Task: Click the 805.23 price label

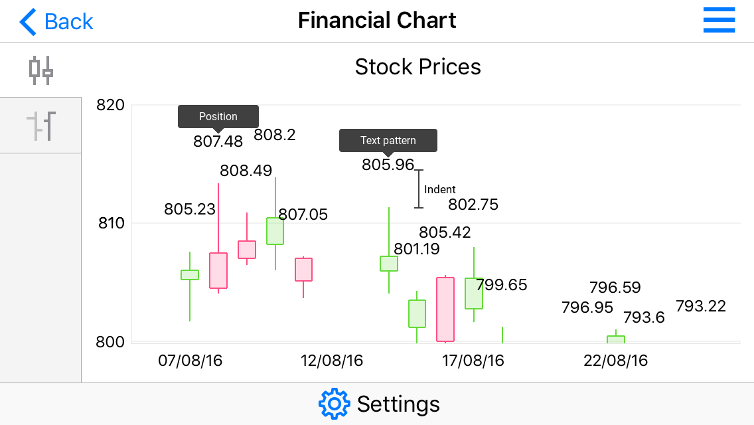Action: (x=190, y=209)
